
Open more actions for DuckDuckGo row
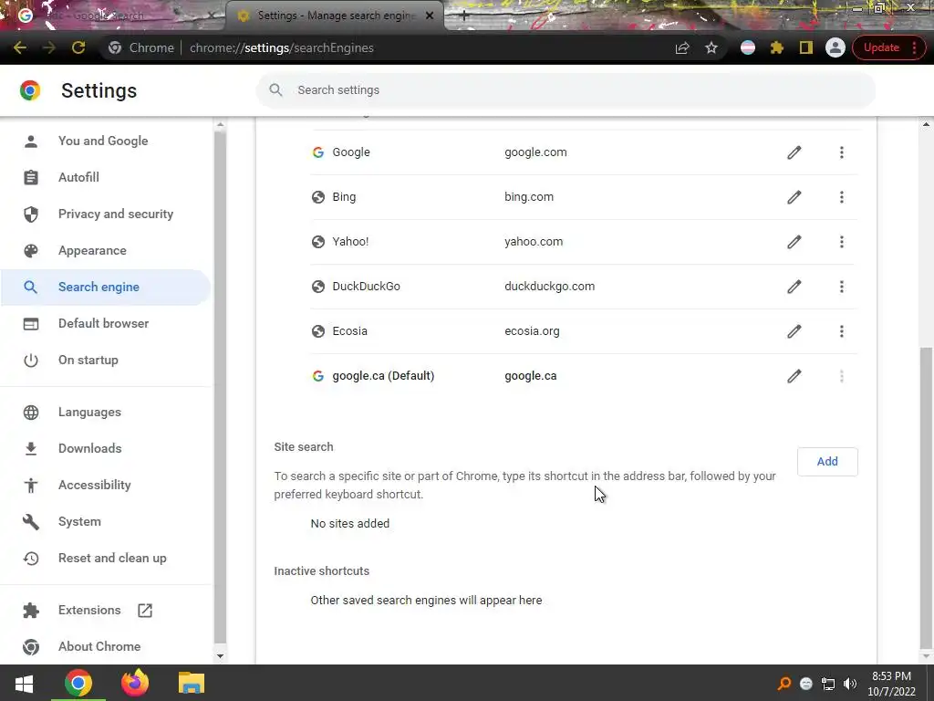842,287
